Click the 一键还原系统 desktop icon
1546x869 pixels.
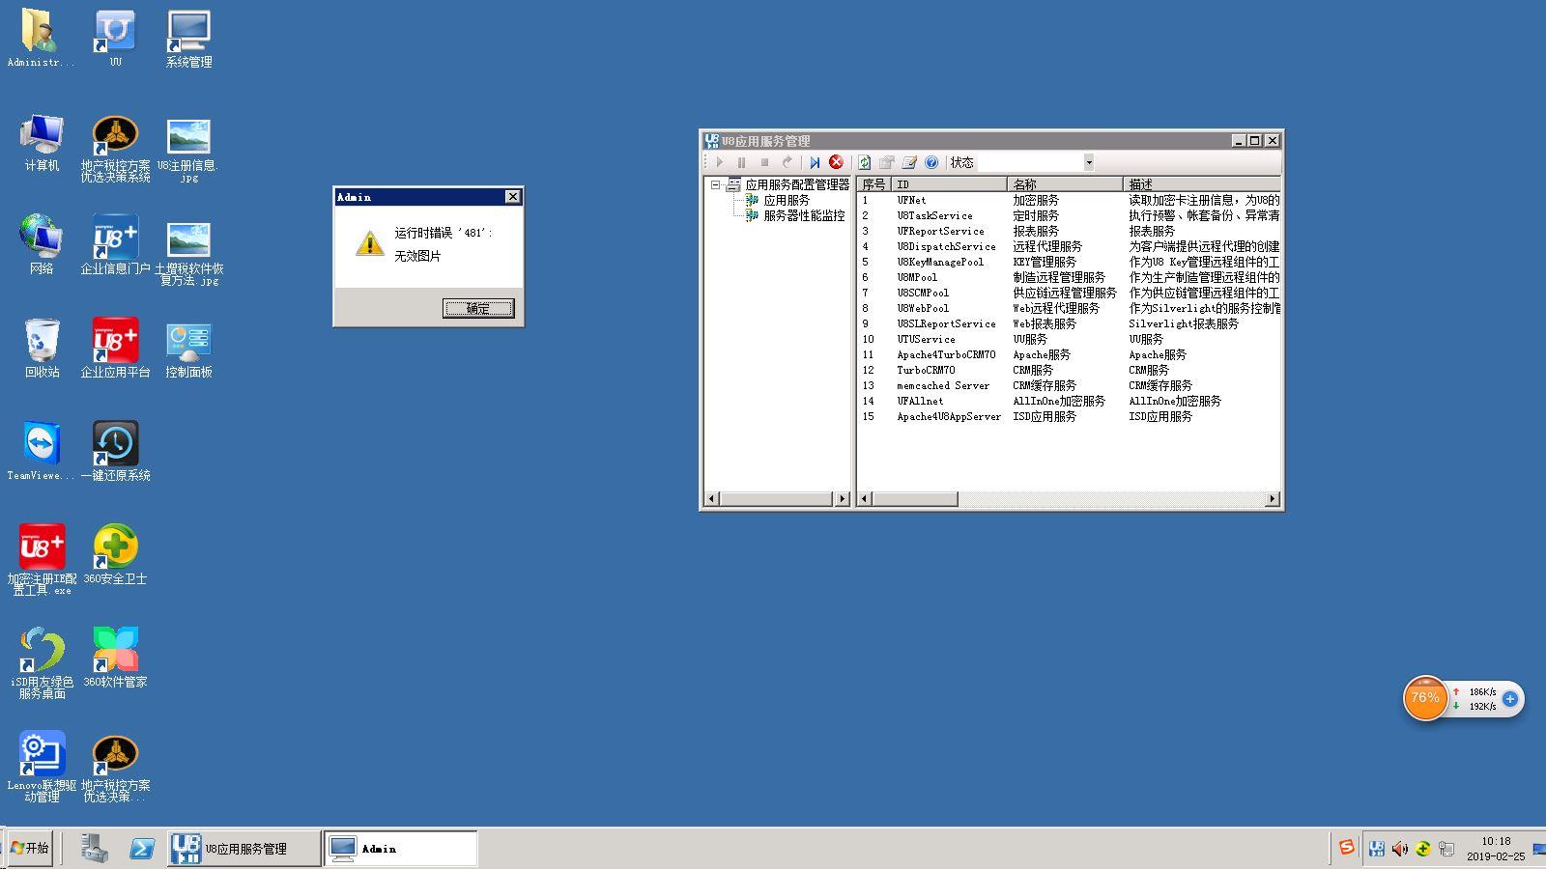click(x=115, y=451)
